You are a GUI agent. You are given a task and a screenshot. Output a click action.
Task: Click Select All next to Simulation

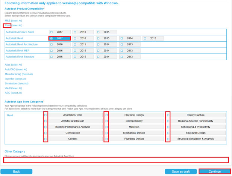[x=22, y=83]
